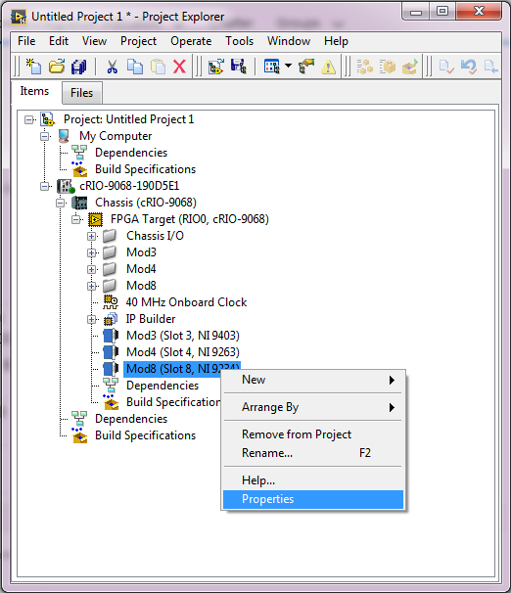Choose Properties in the context menu

[313, 499]
